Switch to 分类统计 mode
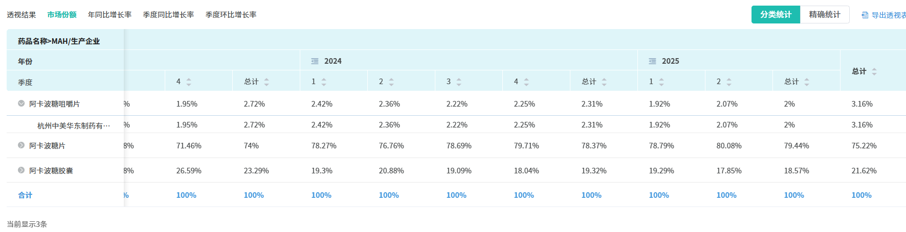This screenshot has height=232, width=906. click(776, 15)
